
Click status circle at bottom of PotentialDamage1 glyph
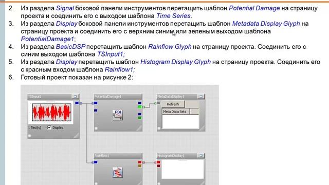[x=96, y=128]
